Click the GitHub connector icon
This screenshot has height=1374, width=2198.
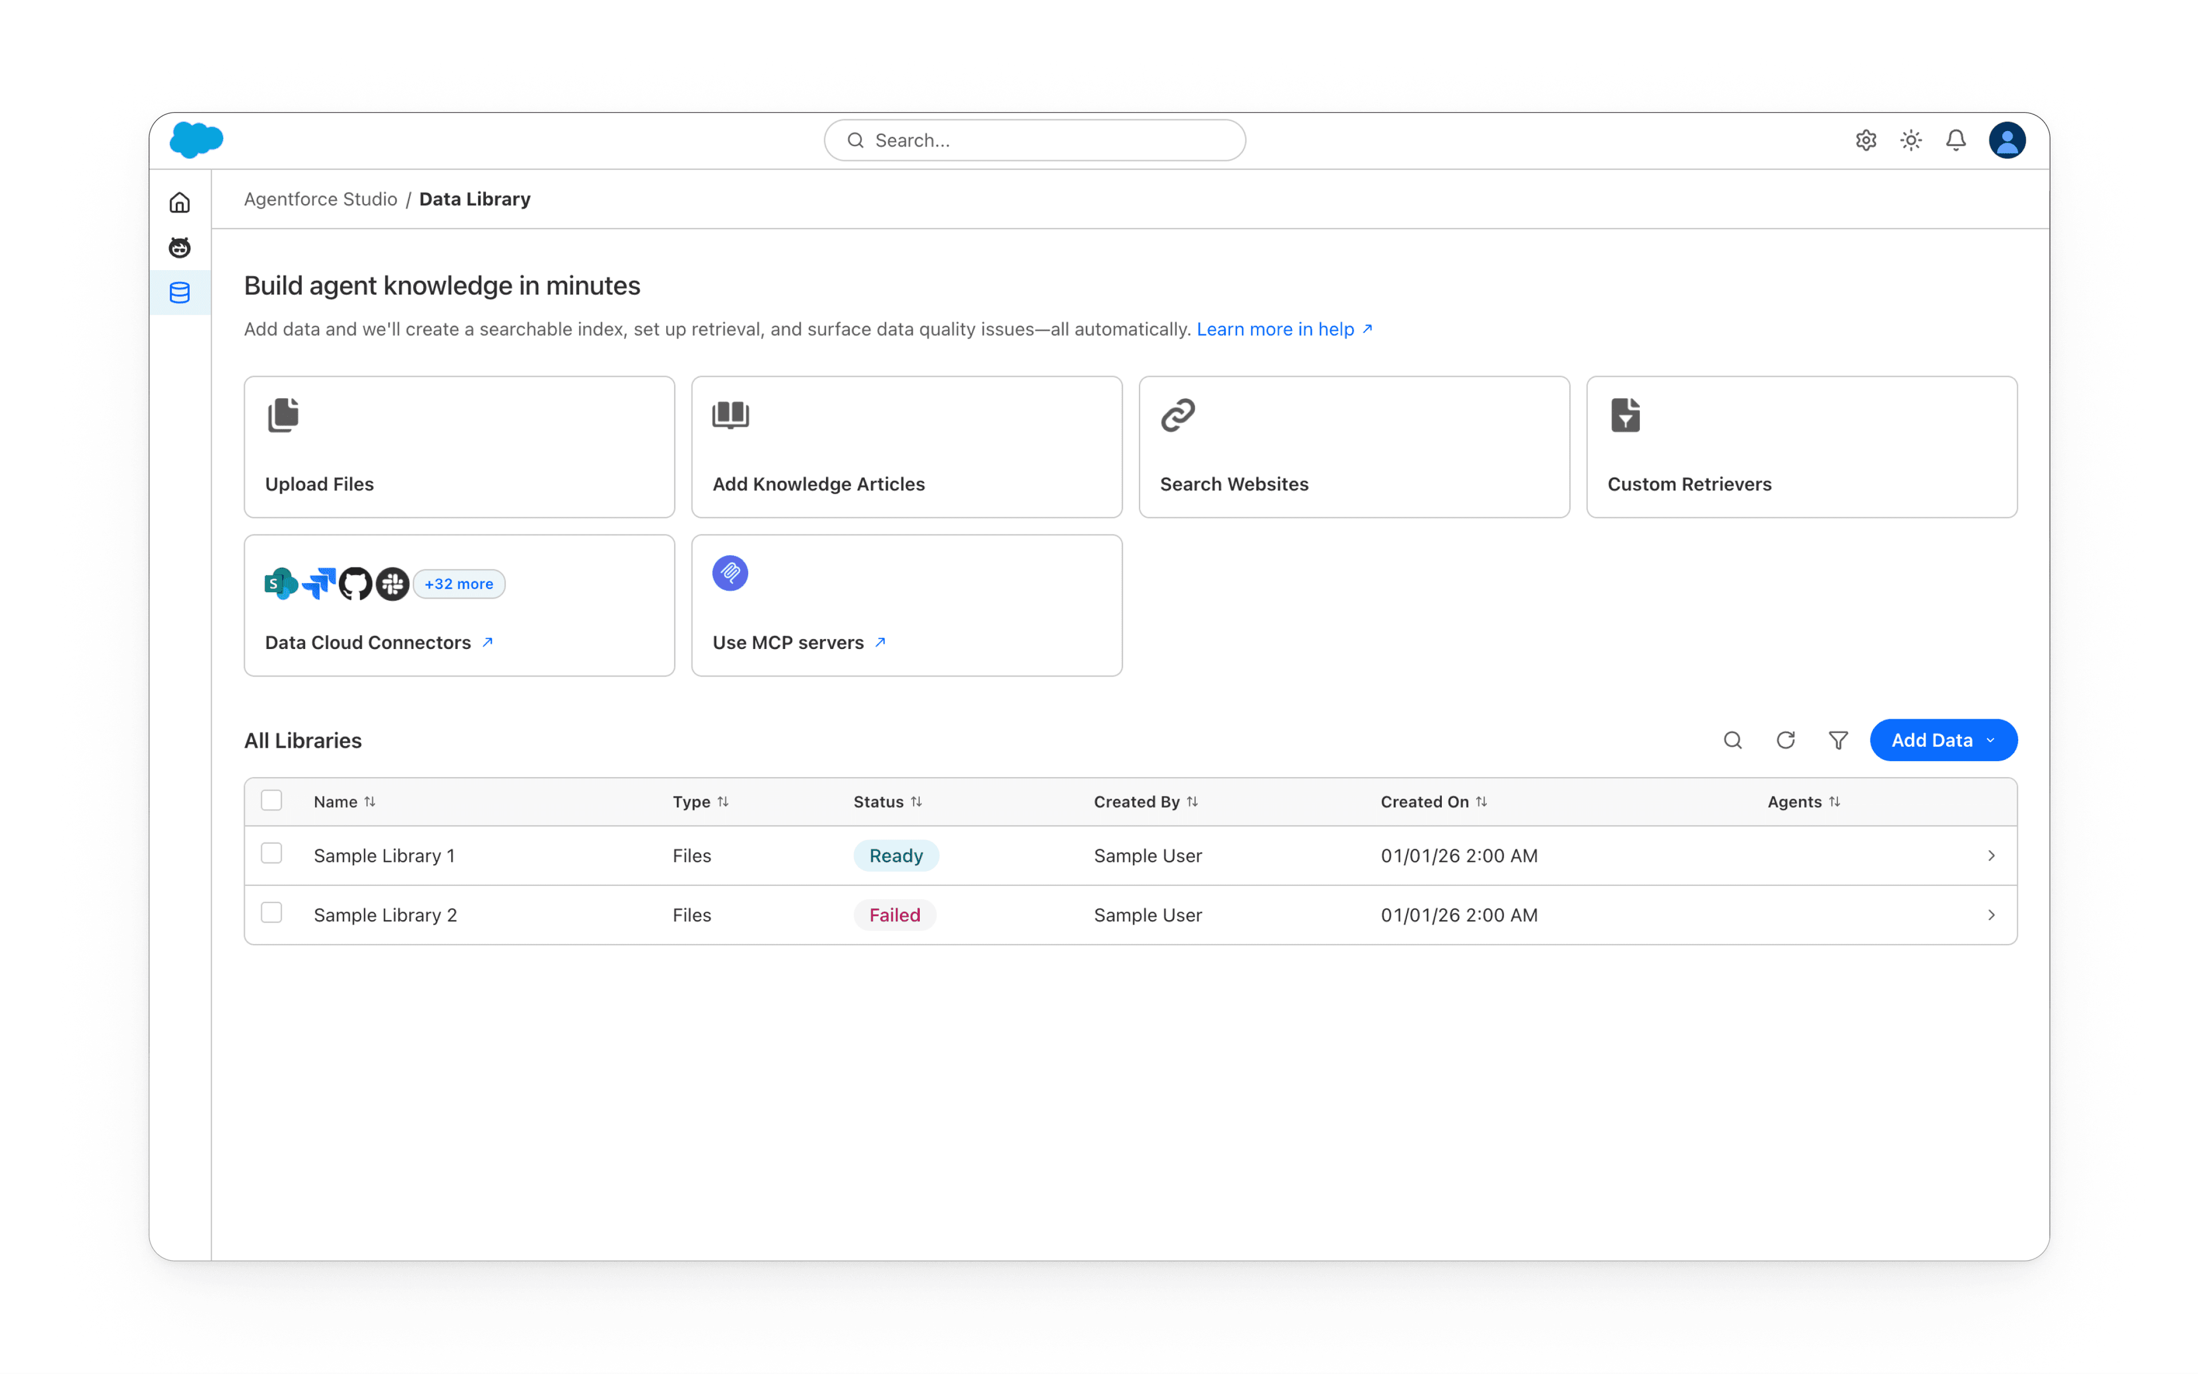[355, 583]
